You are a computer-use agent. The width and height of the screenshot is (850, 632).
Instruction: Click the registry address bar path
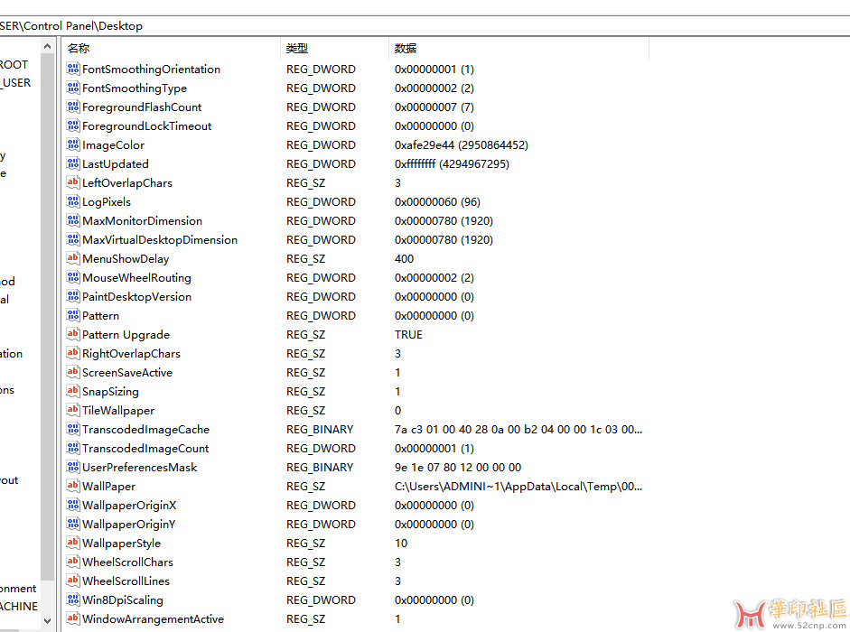[x=71, y=26]
